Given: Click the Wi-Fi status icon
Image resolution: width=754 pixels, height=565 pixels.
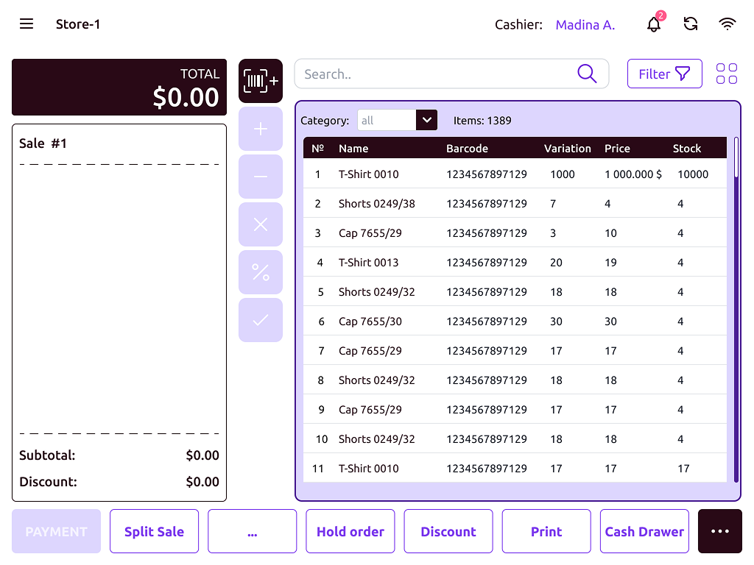Looking at the screenshot, I should [727, 24].
